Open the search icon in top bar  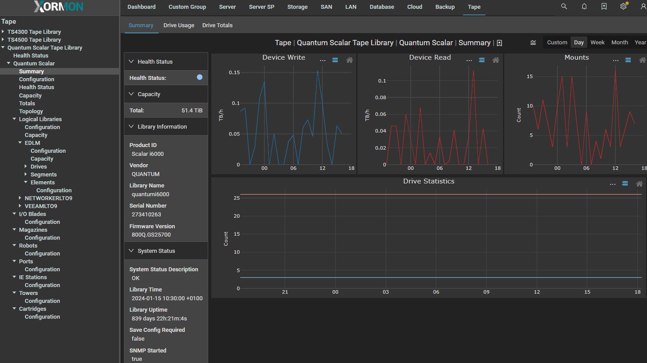564,7
